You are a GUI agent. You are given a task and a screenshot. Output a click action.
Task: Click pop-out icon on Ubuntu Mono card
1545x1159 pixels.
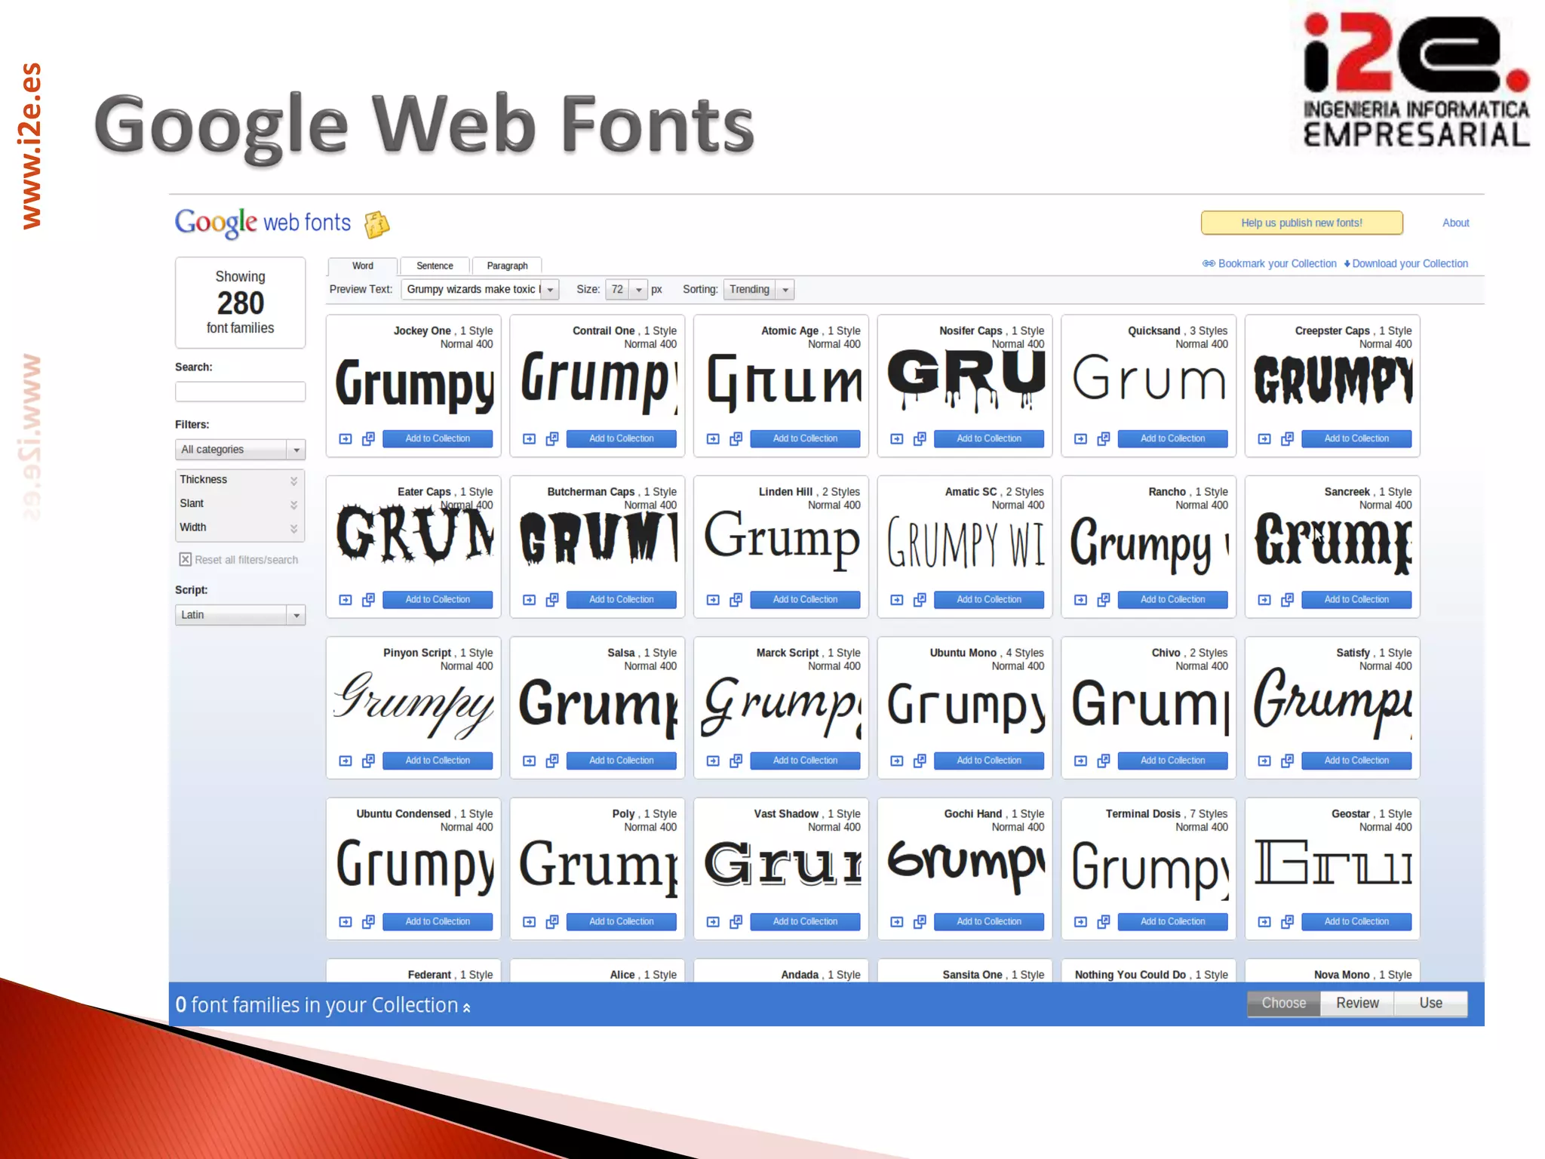click(920, 761)
